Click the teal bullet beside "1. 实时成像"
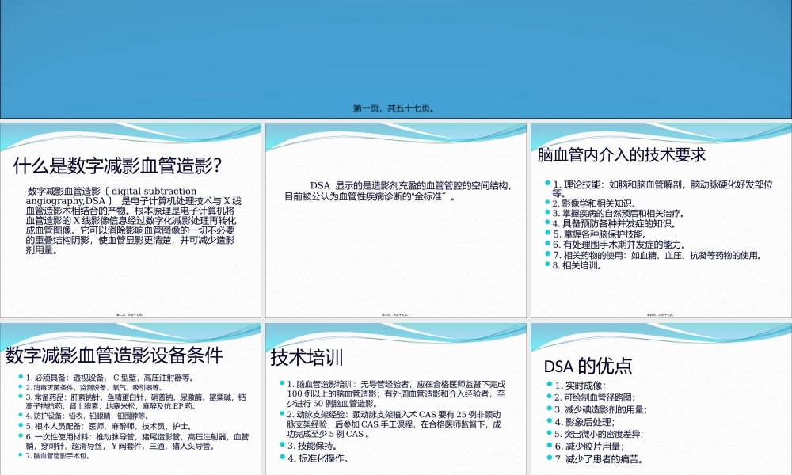The height and width of the screenshot is (475, 792). point(548,385)
